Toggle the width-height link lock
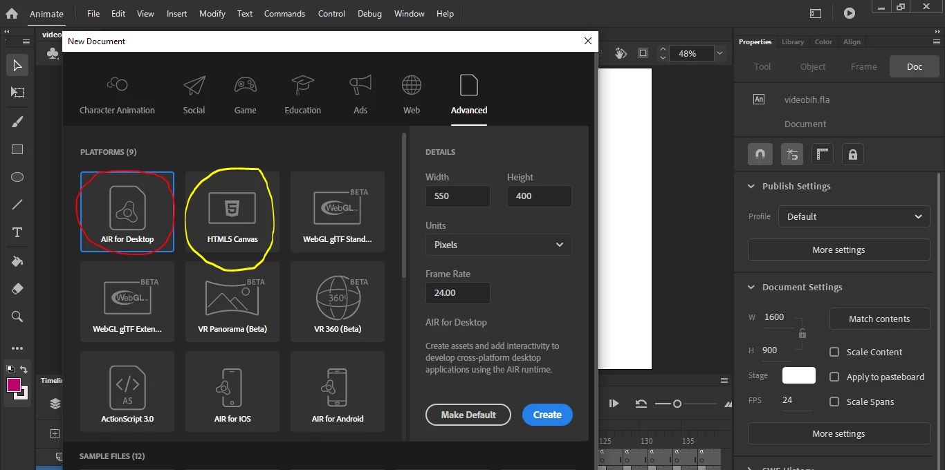Viewport: 945px width, 470px height. (802, 334)
